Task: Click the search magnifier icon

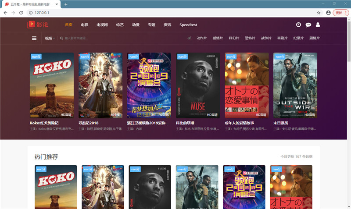Action: [x=61, y=38]
